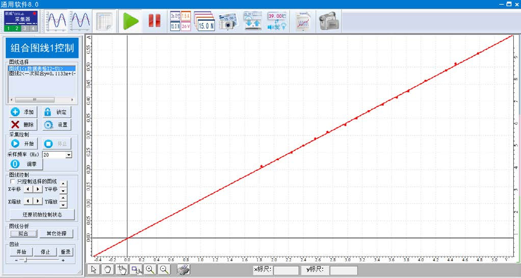This screenshot has width=521, height=278.
Task: Select the arrow pointer tool
Action: (x=94, y=270)
